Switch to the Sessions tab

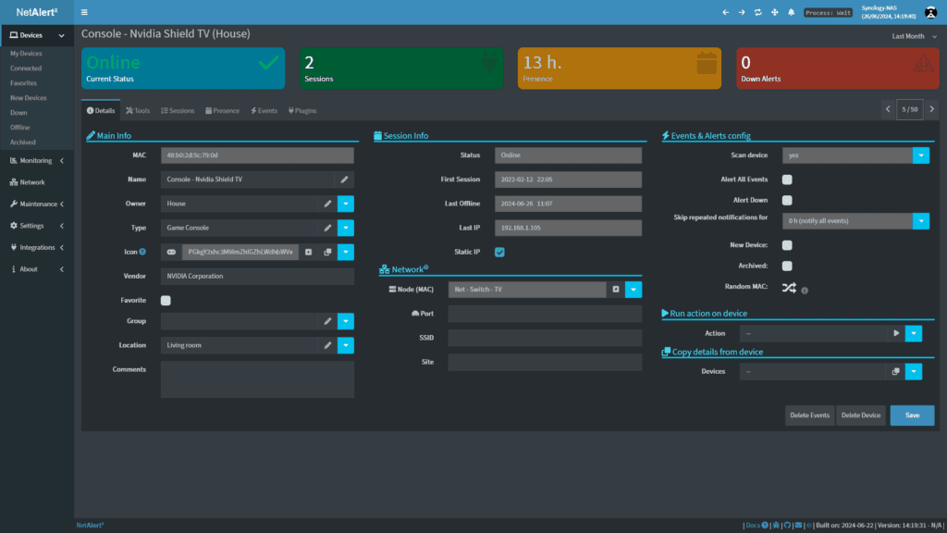click(178, 109)
